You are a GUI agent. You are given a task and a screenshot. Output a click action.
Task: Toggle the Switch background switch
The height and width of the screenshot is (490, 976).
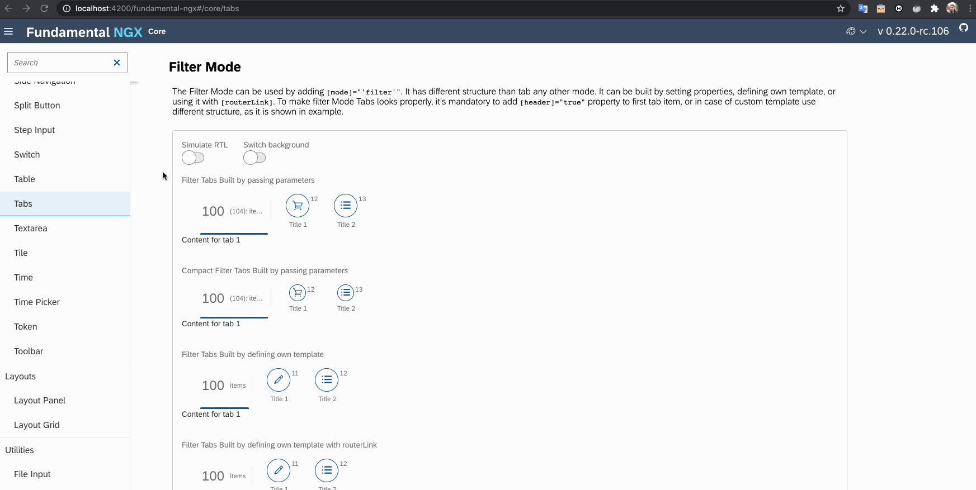click(254, 158)
